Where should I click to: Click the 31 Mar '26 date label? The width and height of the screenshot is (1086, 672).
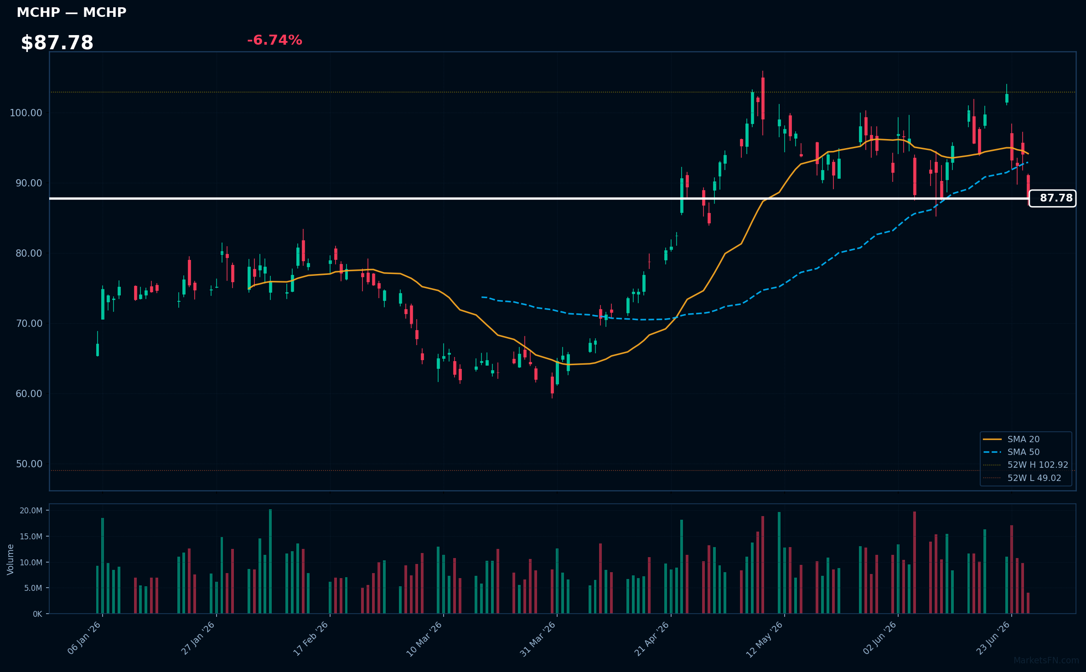[538, 639]
